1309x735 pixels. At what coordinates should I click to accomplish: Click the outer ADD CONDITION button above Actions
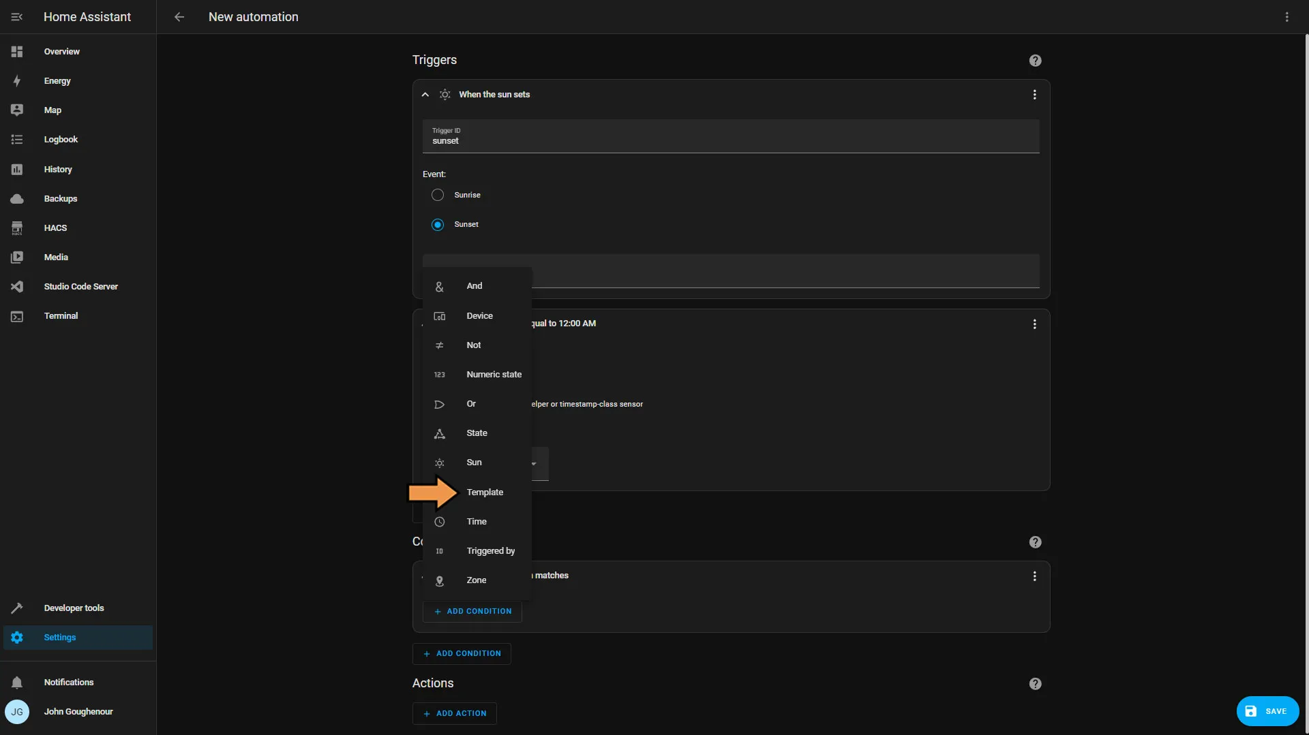coord(462,654)
